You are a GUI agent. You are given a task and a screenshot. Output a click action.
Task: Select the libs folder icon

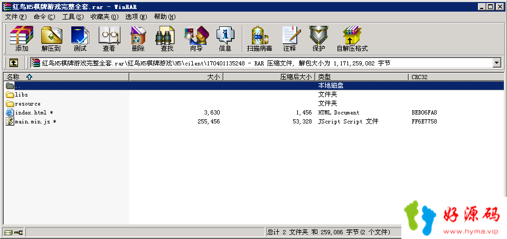tap(10, 94)
